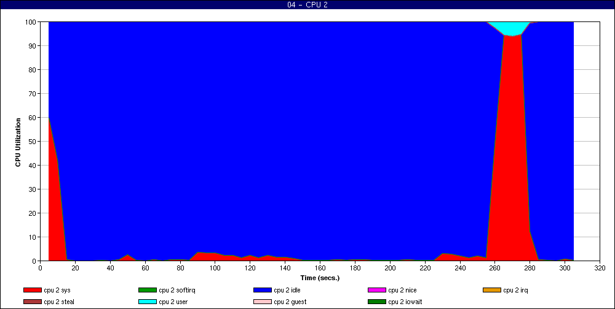Image resolution: width=615 pixels, height=309 pixels.
Task: Click the y-axis tick label 100
Action: pyautogui.click(x=32, y=22)
